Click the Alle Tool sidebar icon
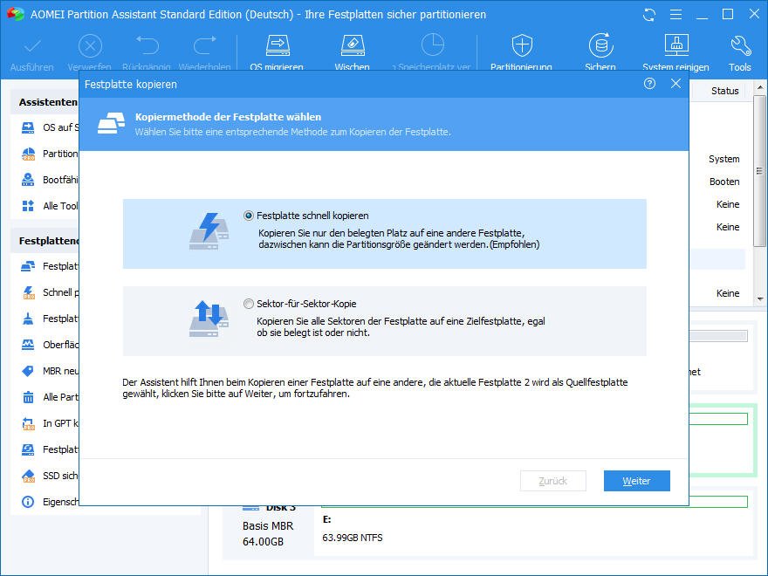The width and height of the screenshot is (768, 576). 28,206
